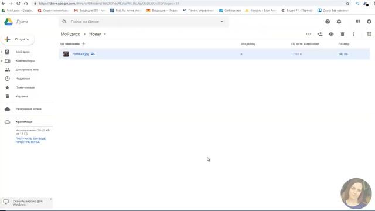Open the help question mark icon
The image size is (375, 211).
tap(328, 22)
